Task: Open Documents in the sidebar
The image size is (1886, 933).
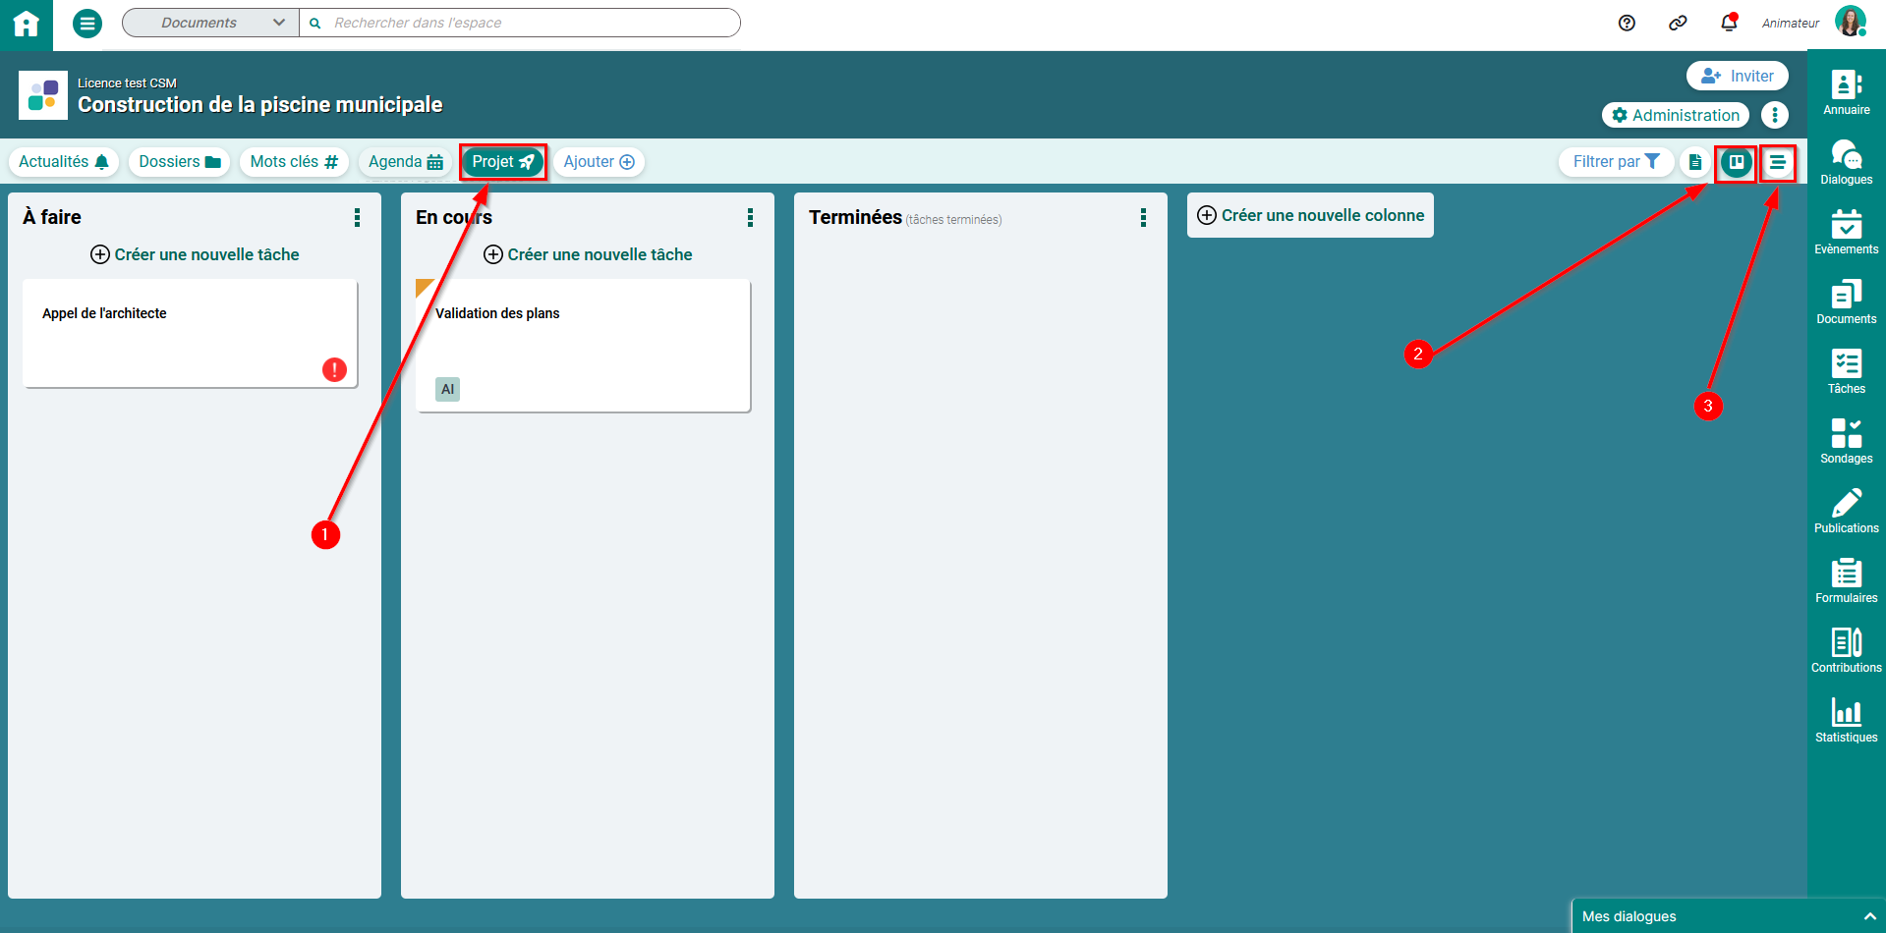Action: pyautogui.click(x=1847, y=302)
